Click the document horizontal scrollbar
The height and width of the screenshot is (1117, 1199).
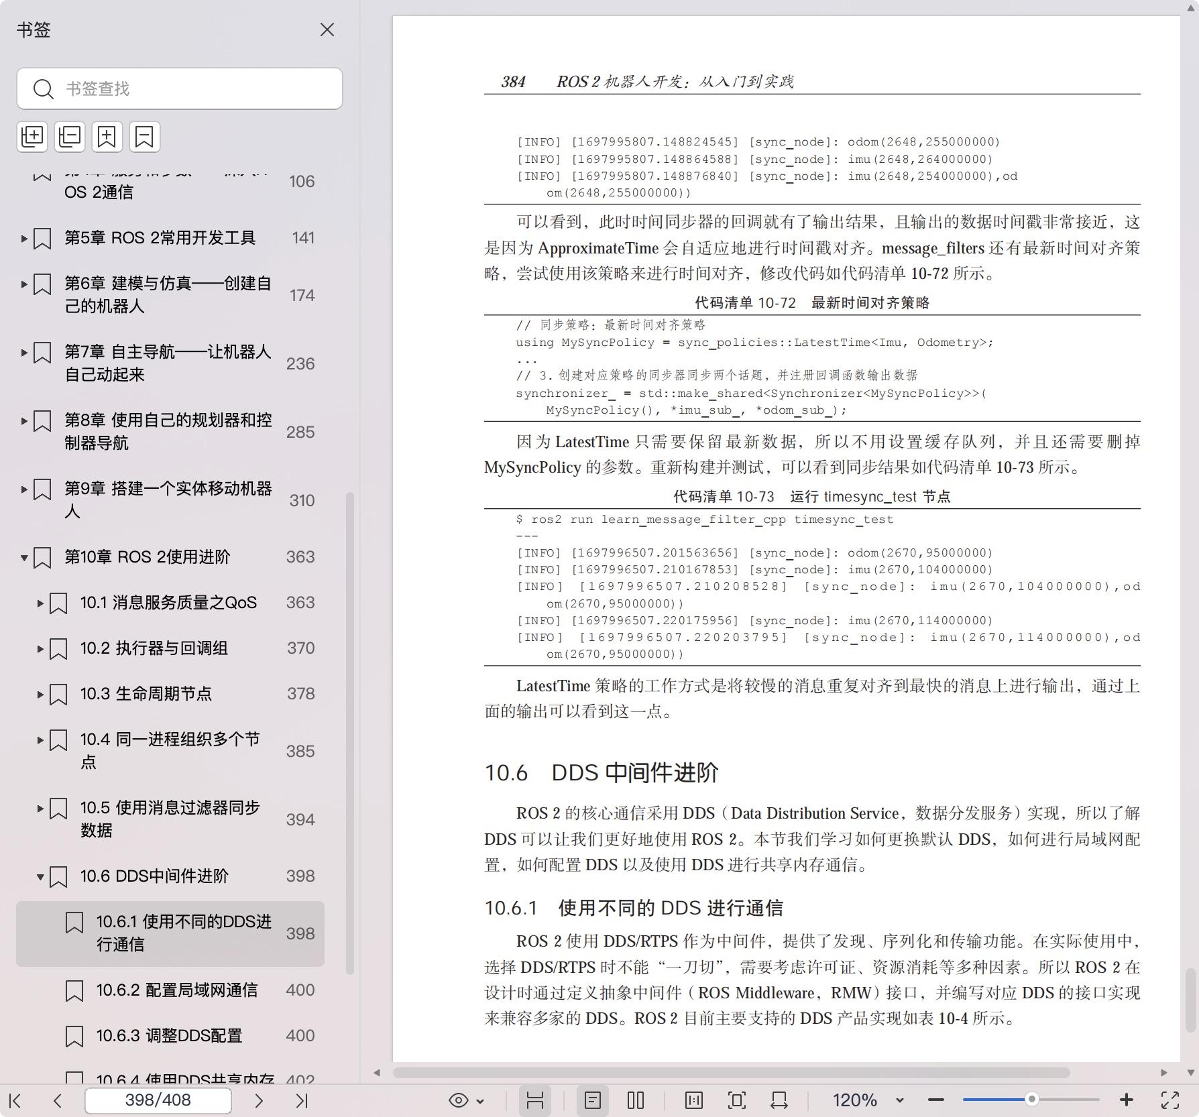click(731, 1073)
